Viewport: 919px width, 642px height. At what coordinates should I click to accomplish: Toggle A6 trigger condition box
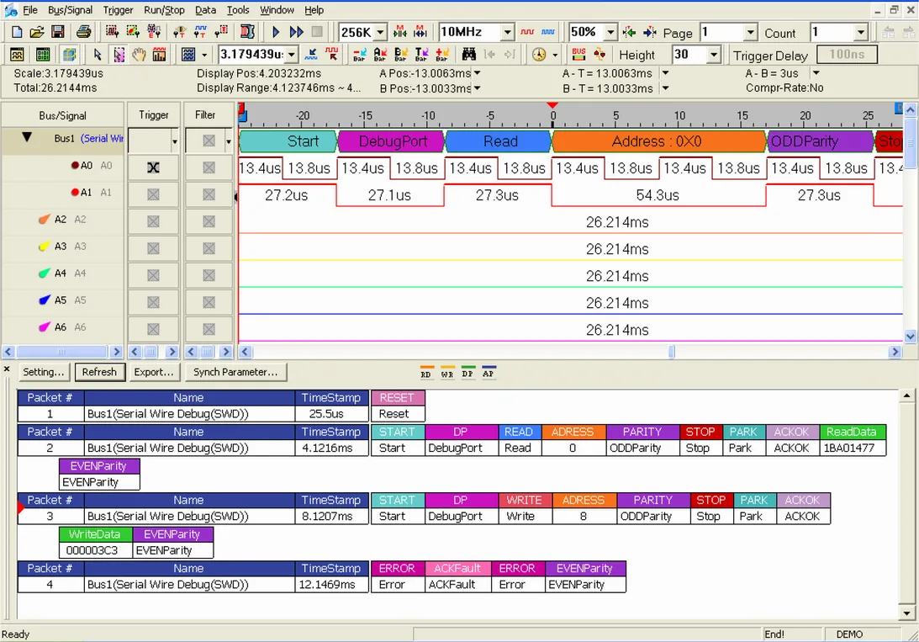click(x=153, y=329)
